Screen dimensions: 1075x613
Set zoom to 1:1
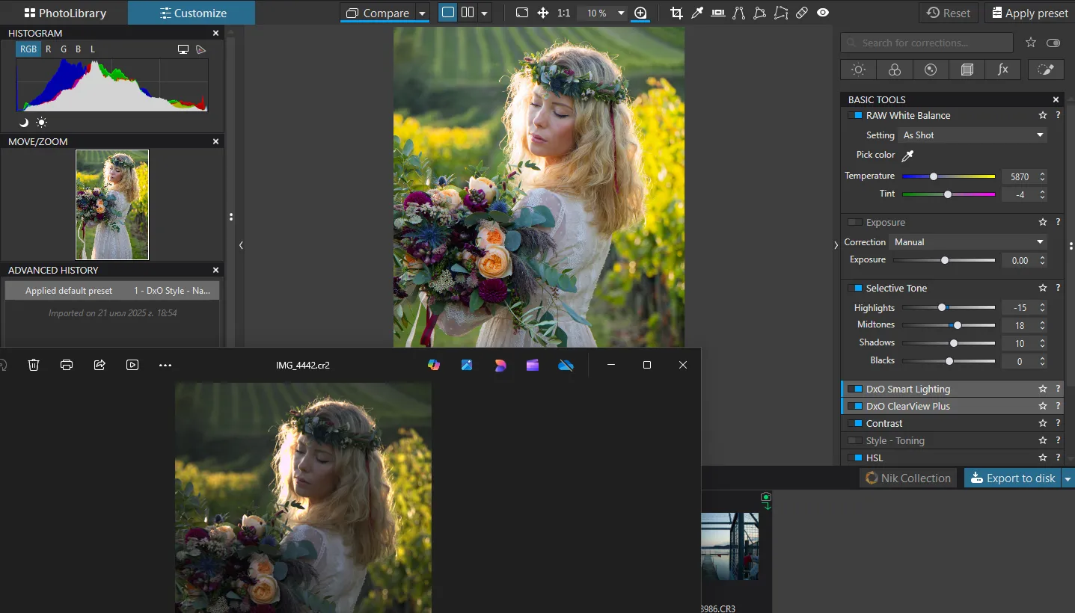pyautogui.click(x=564, y=13)
